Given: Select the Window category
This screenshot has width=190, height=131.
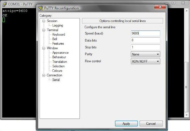Looking at the screenshot, I should click(x=52, y=48).
